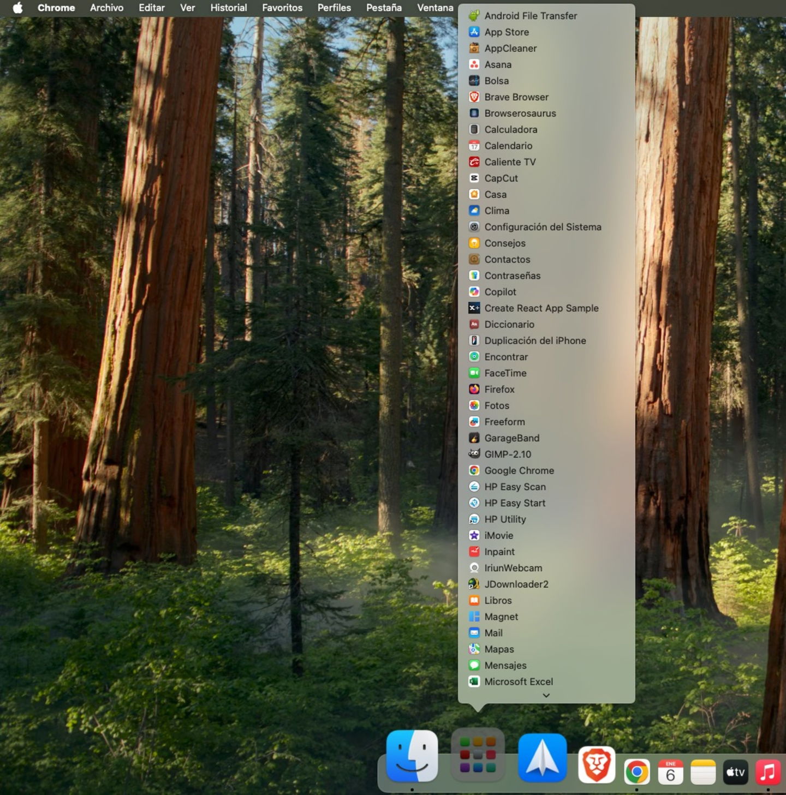
Task: Launch the Spark paper-plane app in the Dock
Action: point(543,757)
